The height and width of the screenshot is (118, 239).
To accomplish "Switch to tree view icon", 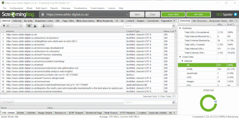I will point(35,26).
